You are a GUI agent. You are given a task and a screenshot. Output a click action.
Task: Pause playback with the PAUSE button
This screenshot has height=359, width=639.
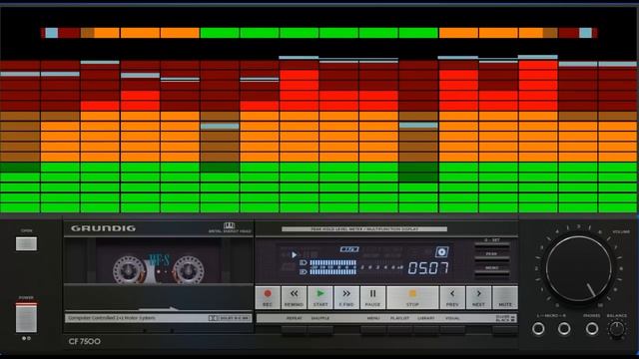pos(372,297)
